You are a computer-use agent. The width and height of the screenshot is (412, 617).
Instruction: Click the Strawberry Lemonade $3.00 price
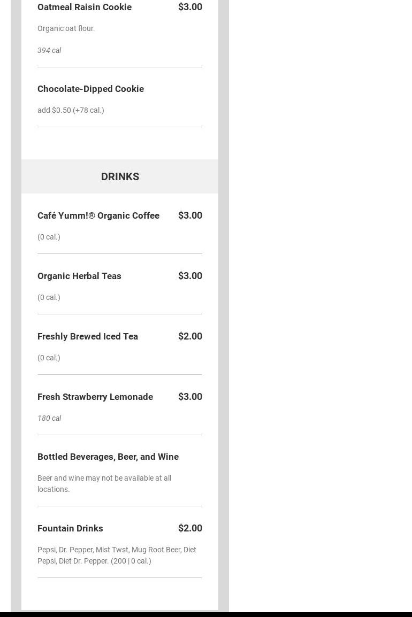coord(190,396)
